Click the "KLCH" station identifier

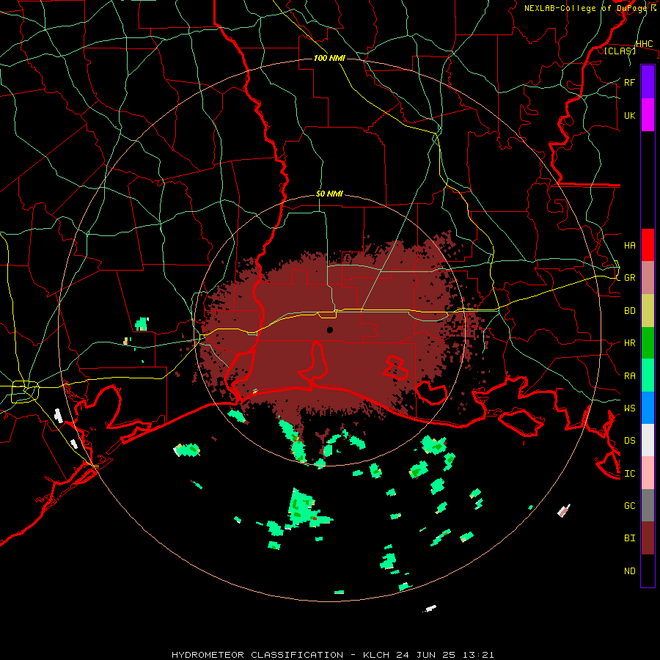pos(376,655)
